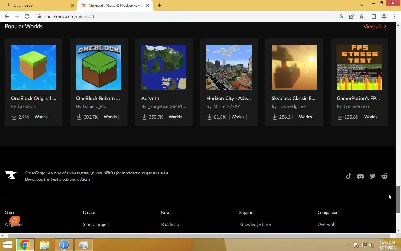Click the share page icon
Viewport: 401px width, 251px height.
coord(352,16)
